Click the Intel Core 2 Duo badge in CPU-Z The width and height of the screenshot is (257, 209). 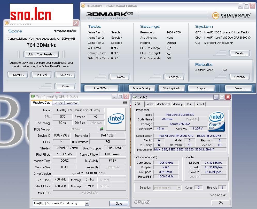click(216, 121)
